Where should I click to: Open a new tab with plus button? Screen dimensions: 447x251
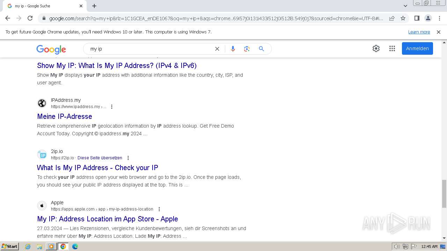click(94, 6)
